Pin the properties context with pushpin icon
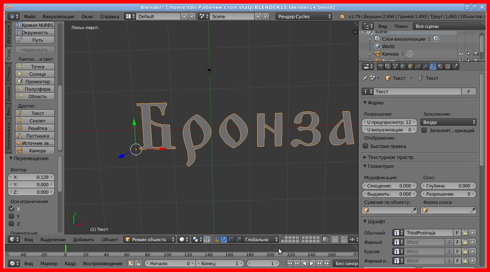Image resolution: width=490 pixels, height=272 pixels. 365,78
